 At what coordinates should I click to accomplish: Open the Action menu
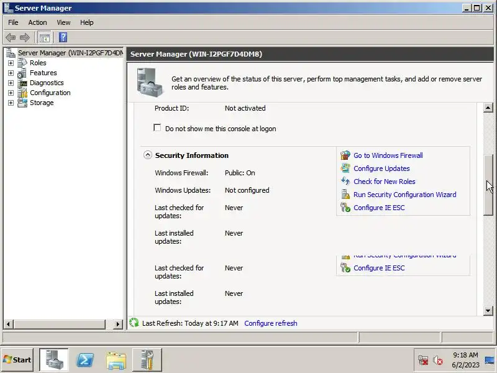pyautogui.click(x=37, y=22)
